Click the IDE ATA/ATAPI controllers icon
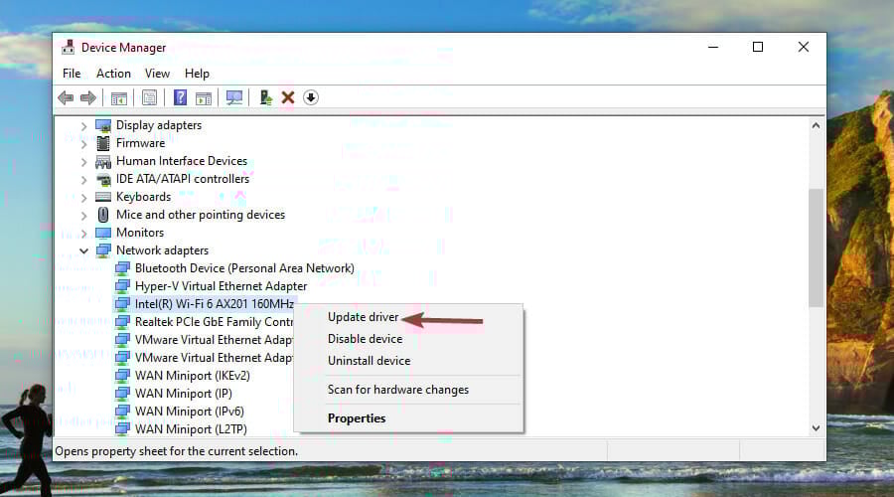Screen dimensions: 894x497 [103, 179]
